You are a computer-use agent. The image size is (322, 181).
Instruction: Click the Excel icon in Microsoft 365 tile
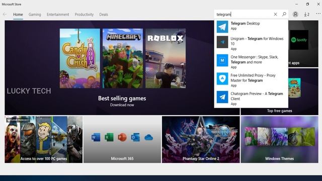click(109, 137)
